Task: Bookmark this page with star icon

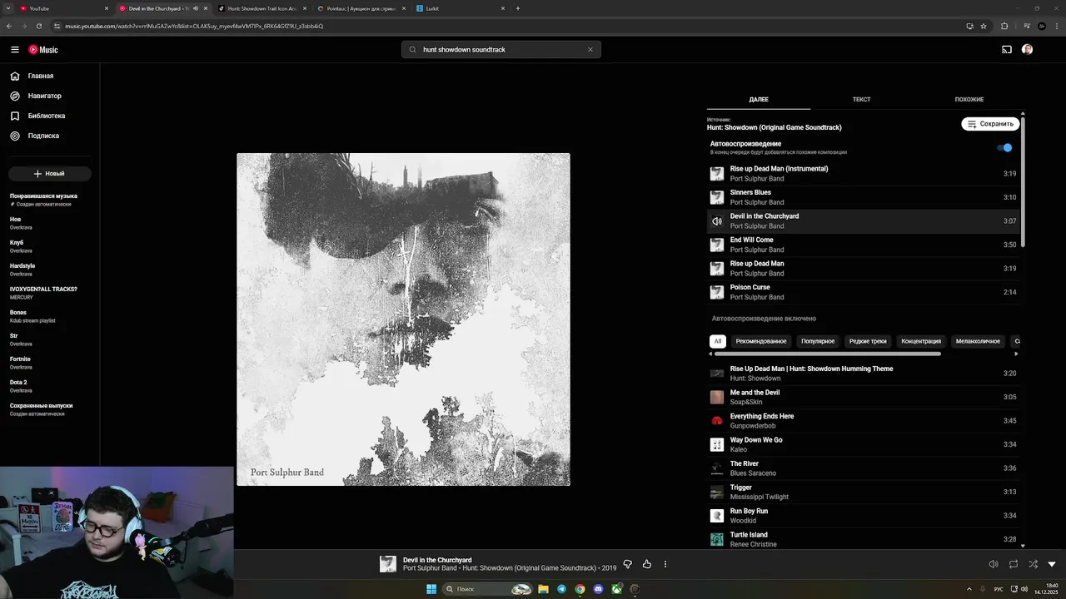Action: point(984,26)
